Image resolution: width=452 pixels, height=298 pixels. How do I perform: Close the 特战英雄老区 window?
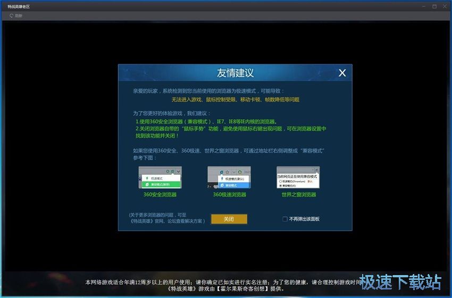coord(445,6)
